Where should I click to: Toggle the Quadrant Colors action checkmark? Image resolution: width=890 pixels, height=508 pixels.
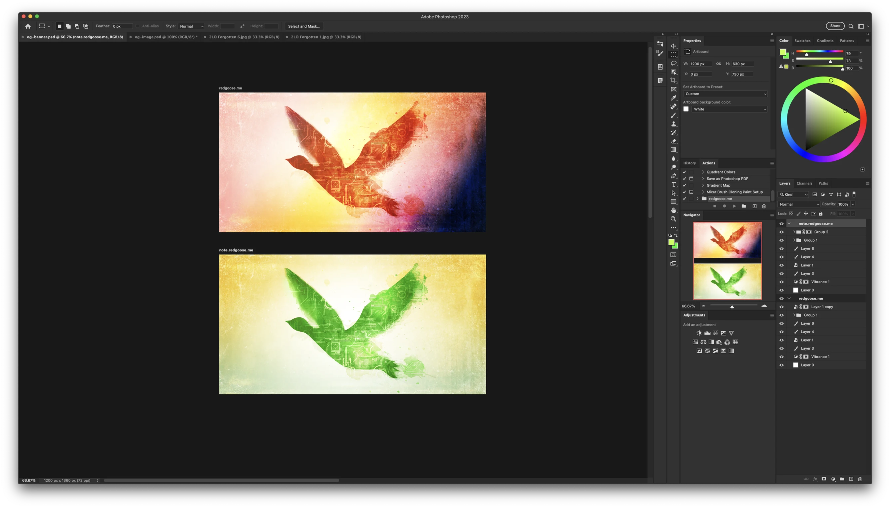tap(684, 172)
